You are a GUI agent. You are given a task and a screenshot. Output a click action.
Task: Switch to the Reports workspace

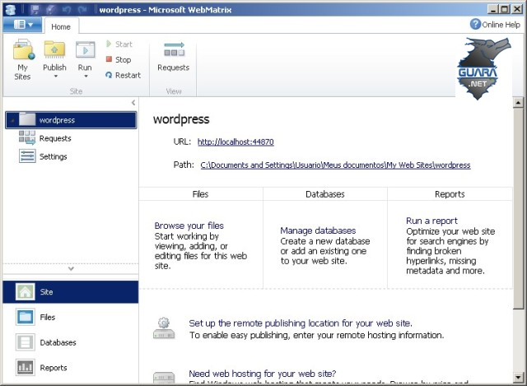point(71,368)
